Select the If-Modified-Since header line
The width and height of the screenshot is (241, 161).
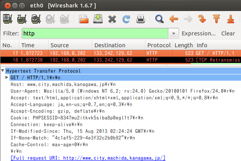tap(83, 131)
